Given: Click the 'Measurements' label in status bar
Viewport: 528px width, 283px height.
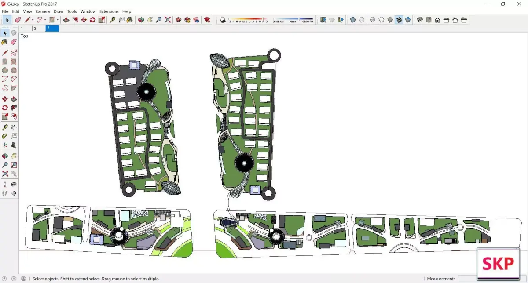Looking at the screenshot, I should [441, 279].
